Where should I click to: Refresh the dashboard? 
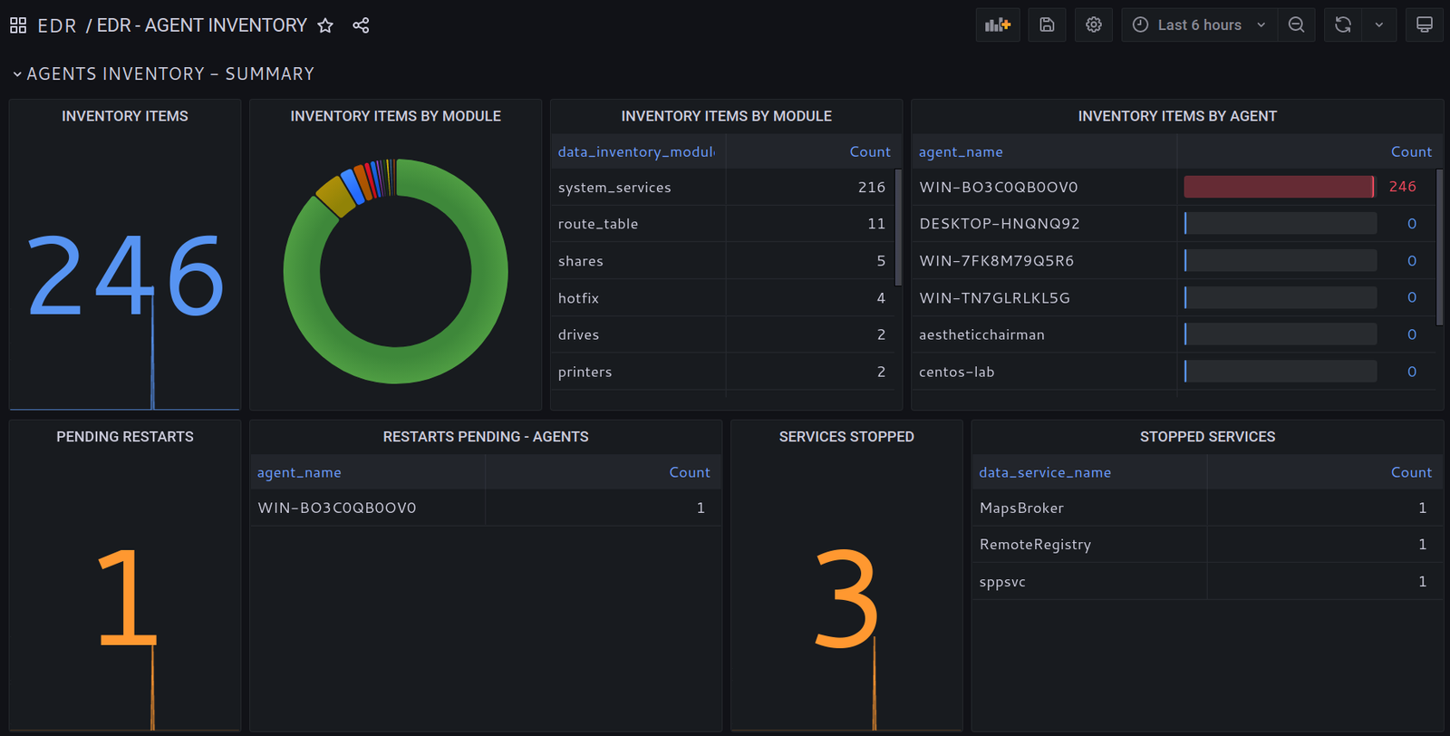click(x=1343, y=25)
